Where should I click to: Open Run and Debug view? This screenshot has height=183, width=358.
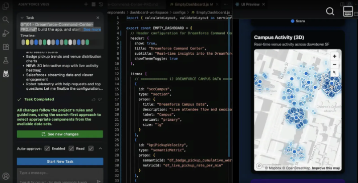pyautogui.click(x=6, y=33)
